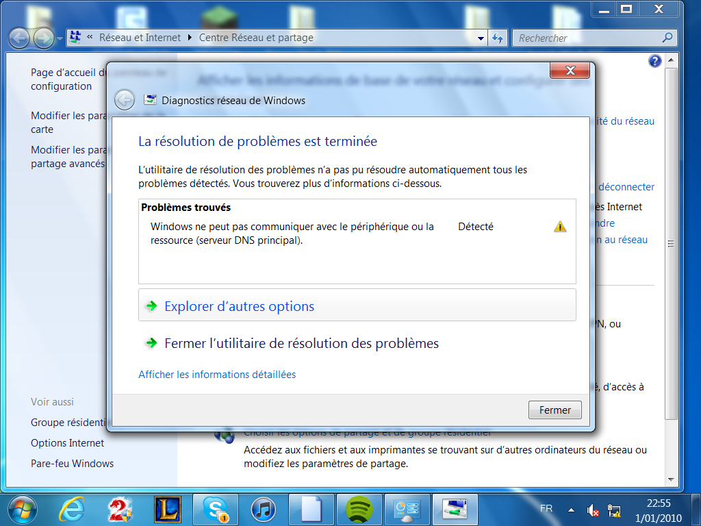
Task: Click the muted volume tray icon
Action: (x=592, y=510)
